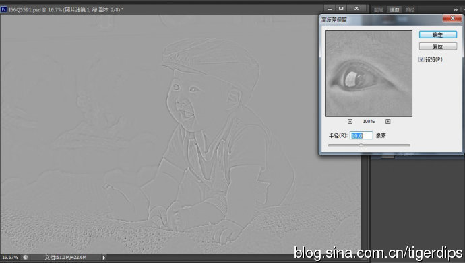Toggle the 预览(P) preview checkbox
The height and width of the screenshot is (263, 465).
[421, 59]
